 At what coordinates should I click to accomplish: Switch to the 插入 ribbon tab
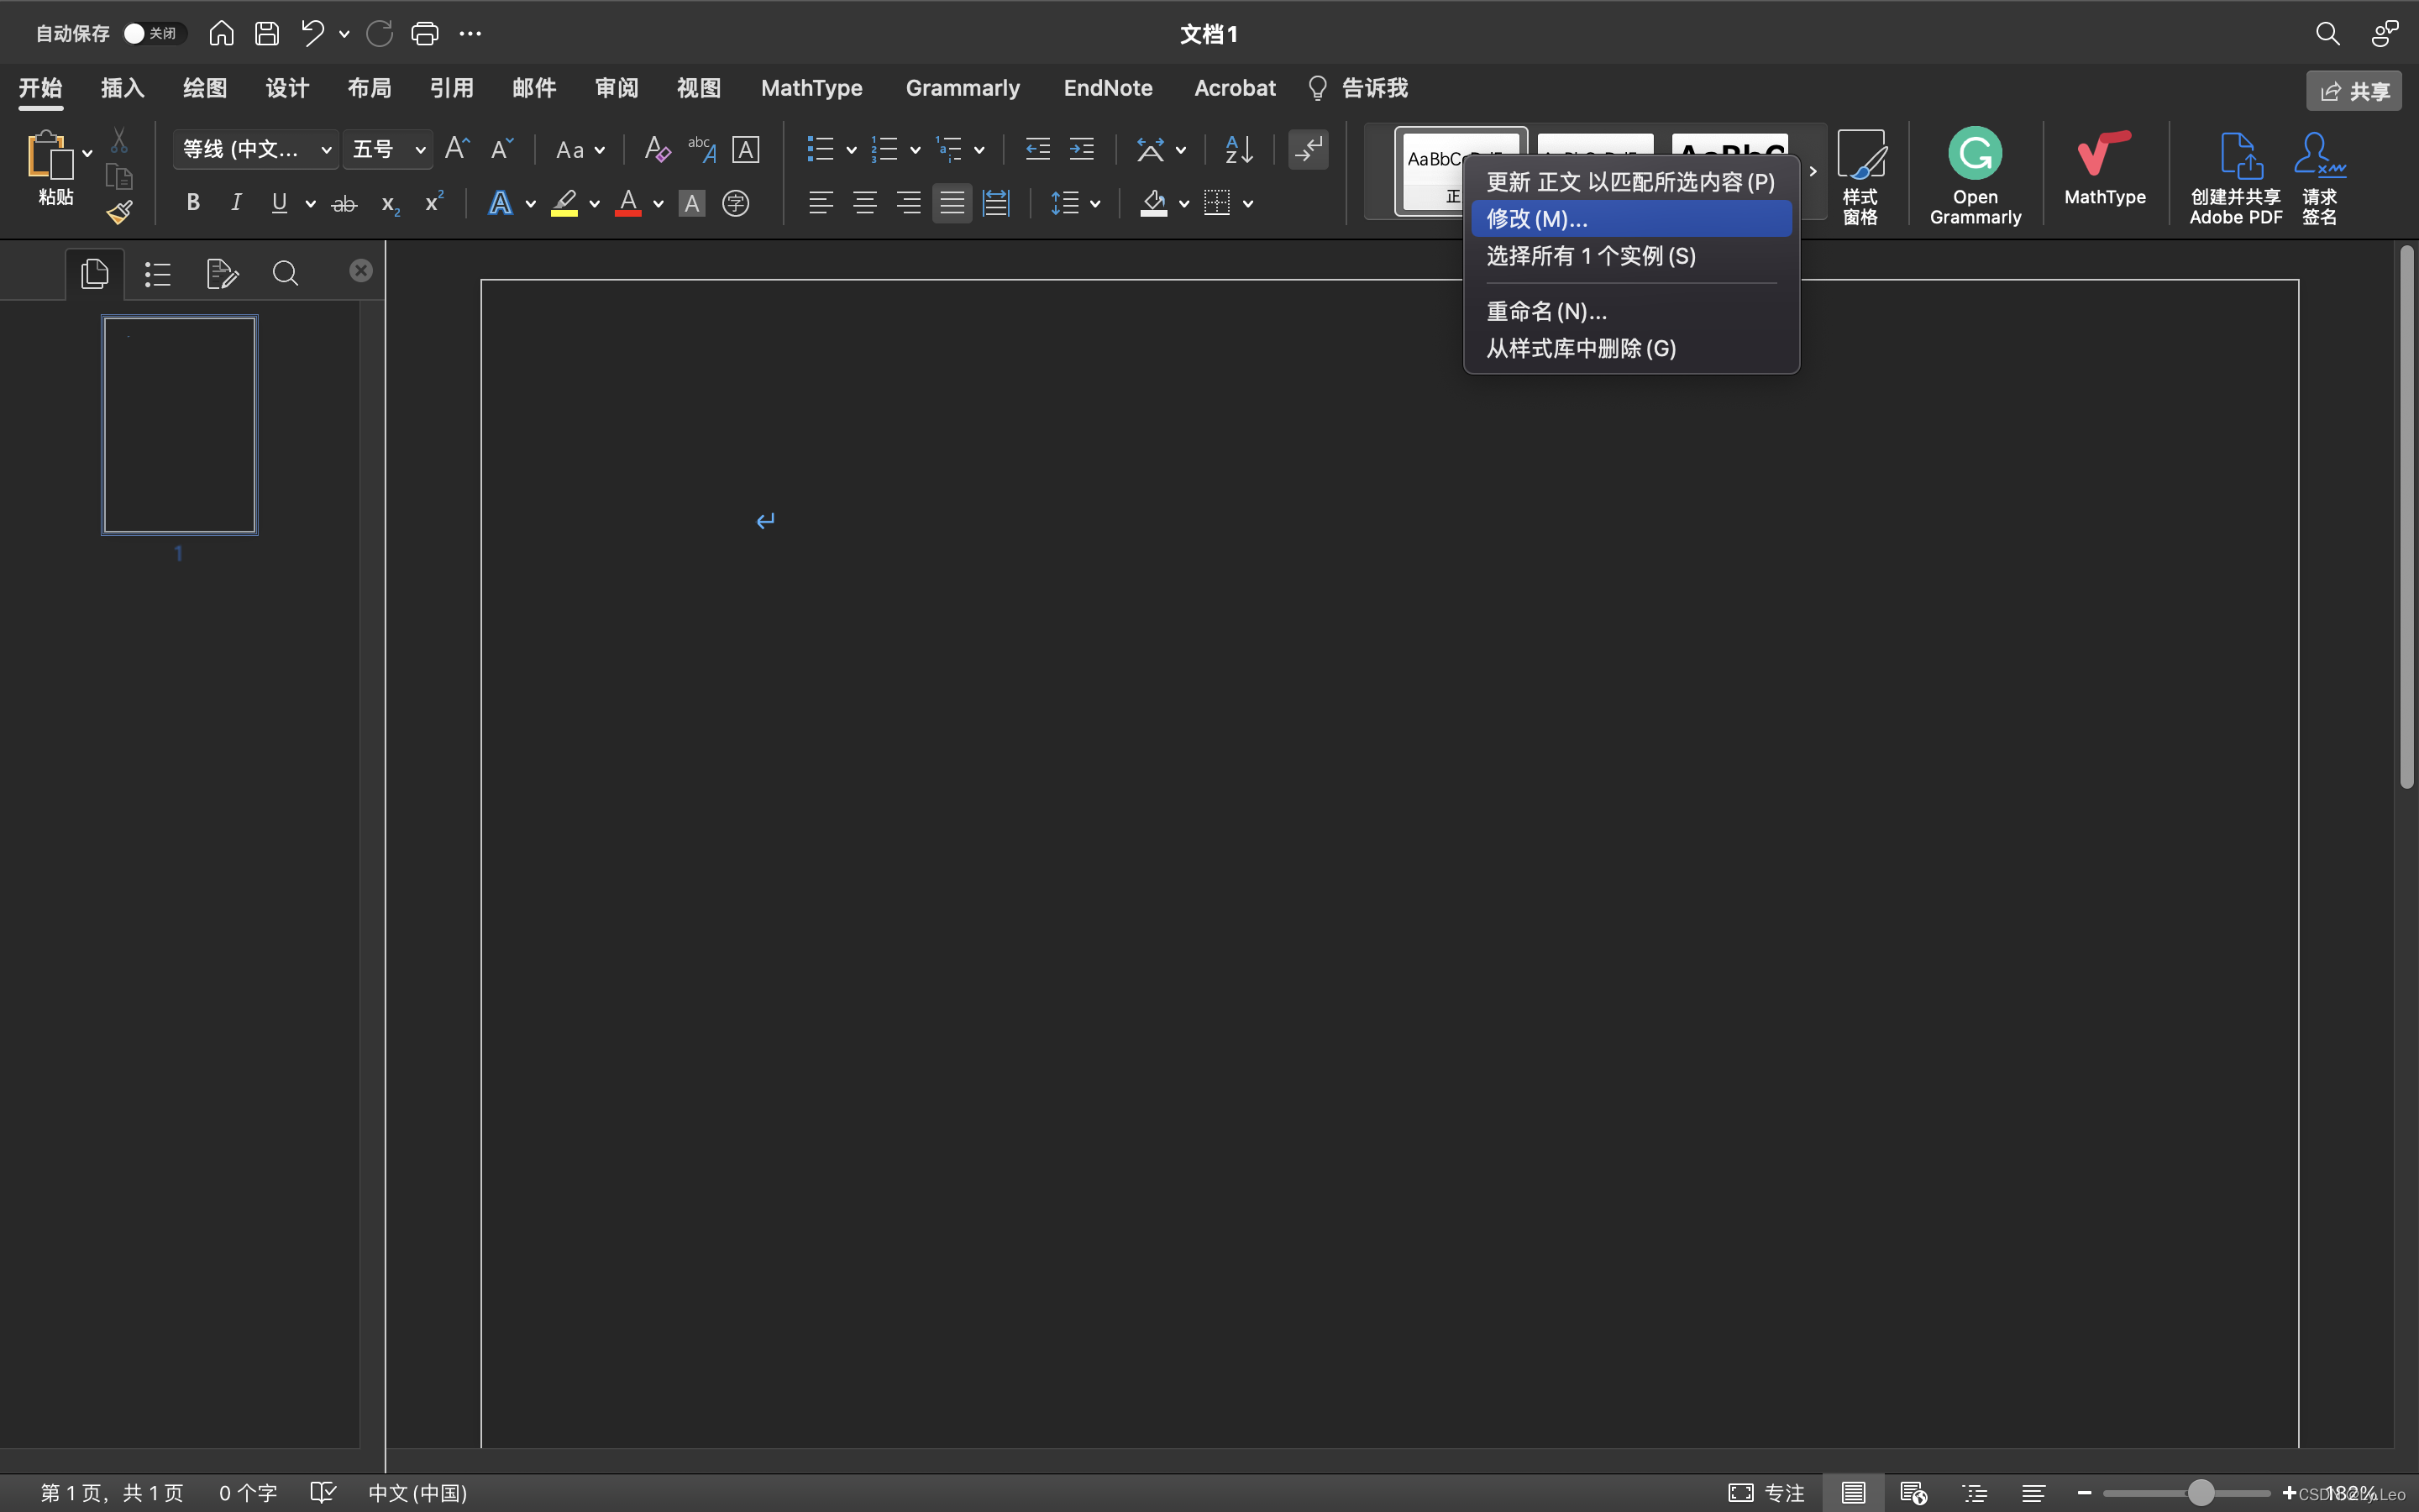[x=123, y=88]
